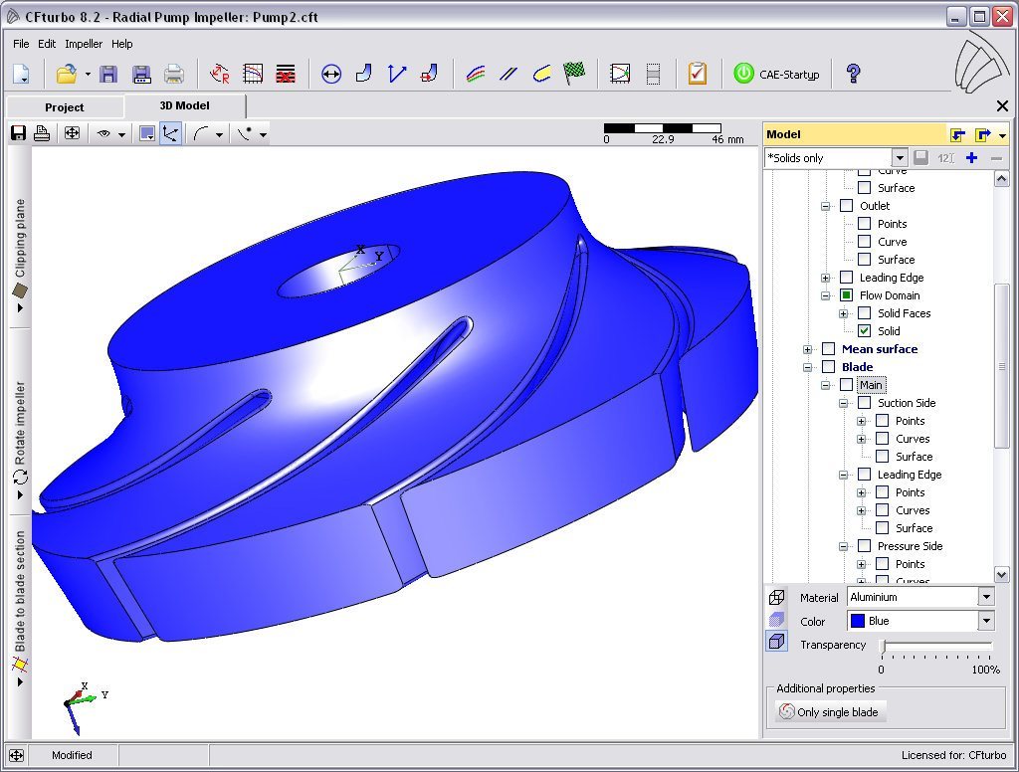1019x772 pixels.
Task: Open the Impeller menu
Action: click(x=84, y=44)
